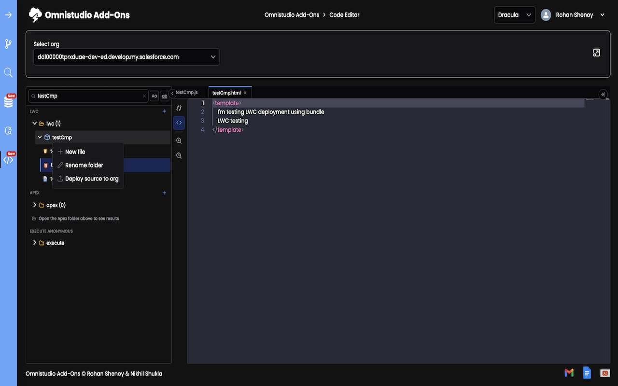The height and width of the screenshot is (386, 618).
Task: Toggle the code view icon in editor toolbar
Action: point(179,123)
